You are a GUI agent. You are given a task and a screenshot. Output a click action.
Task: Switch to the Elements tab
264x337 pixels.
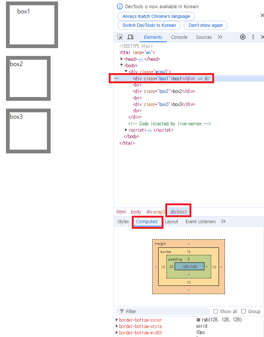(153, 37)
